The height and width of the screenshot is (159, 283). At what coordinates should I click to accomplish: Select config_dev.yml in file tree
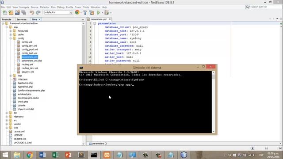tap(29, 46)
